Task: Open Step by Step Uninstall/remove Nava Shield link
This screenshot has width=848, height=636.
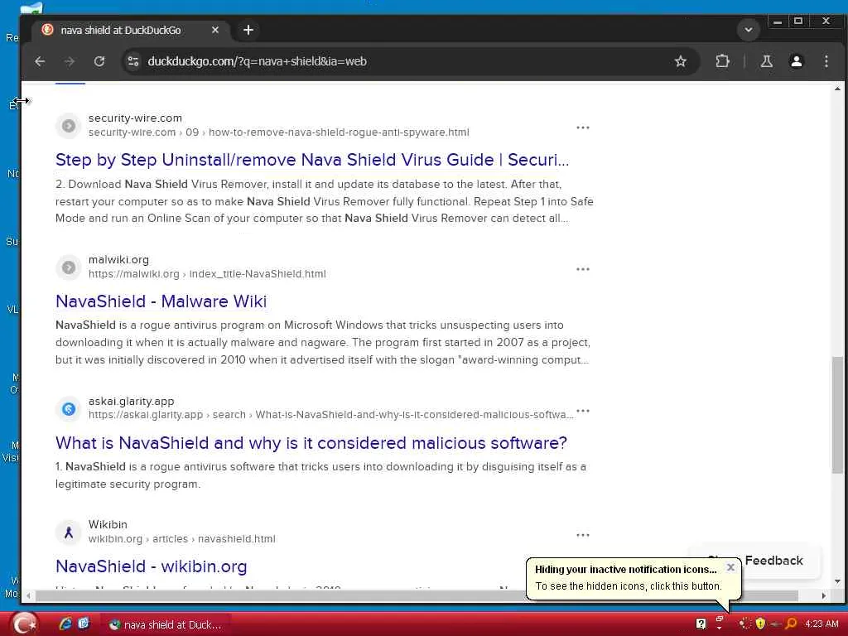Action: (312, 160)
